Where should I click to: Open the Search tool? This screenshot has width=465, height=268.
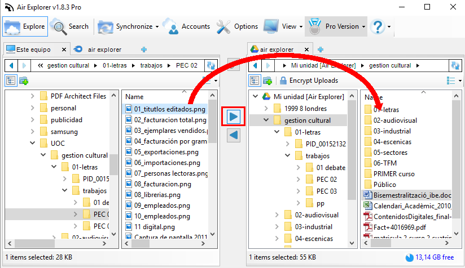pos(70,26)
